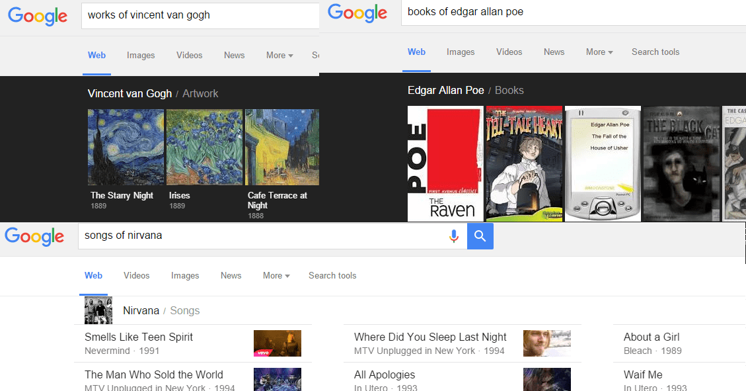The image size is (746, 391).
Task: Click the Irises title text
Action: pyautogui.click(x=179, y=195)
